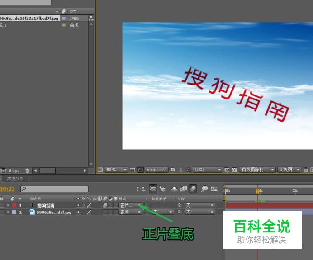Select the 5906c8e...d7f.jpg layer

(x=54, y=212)
